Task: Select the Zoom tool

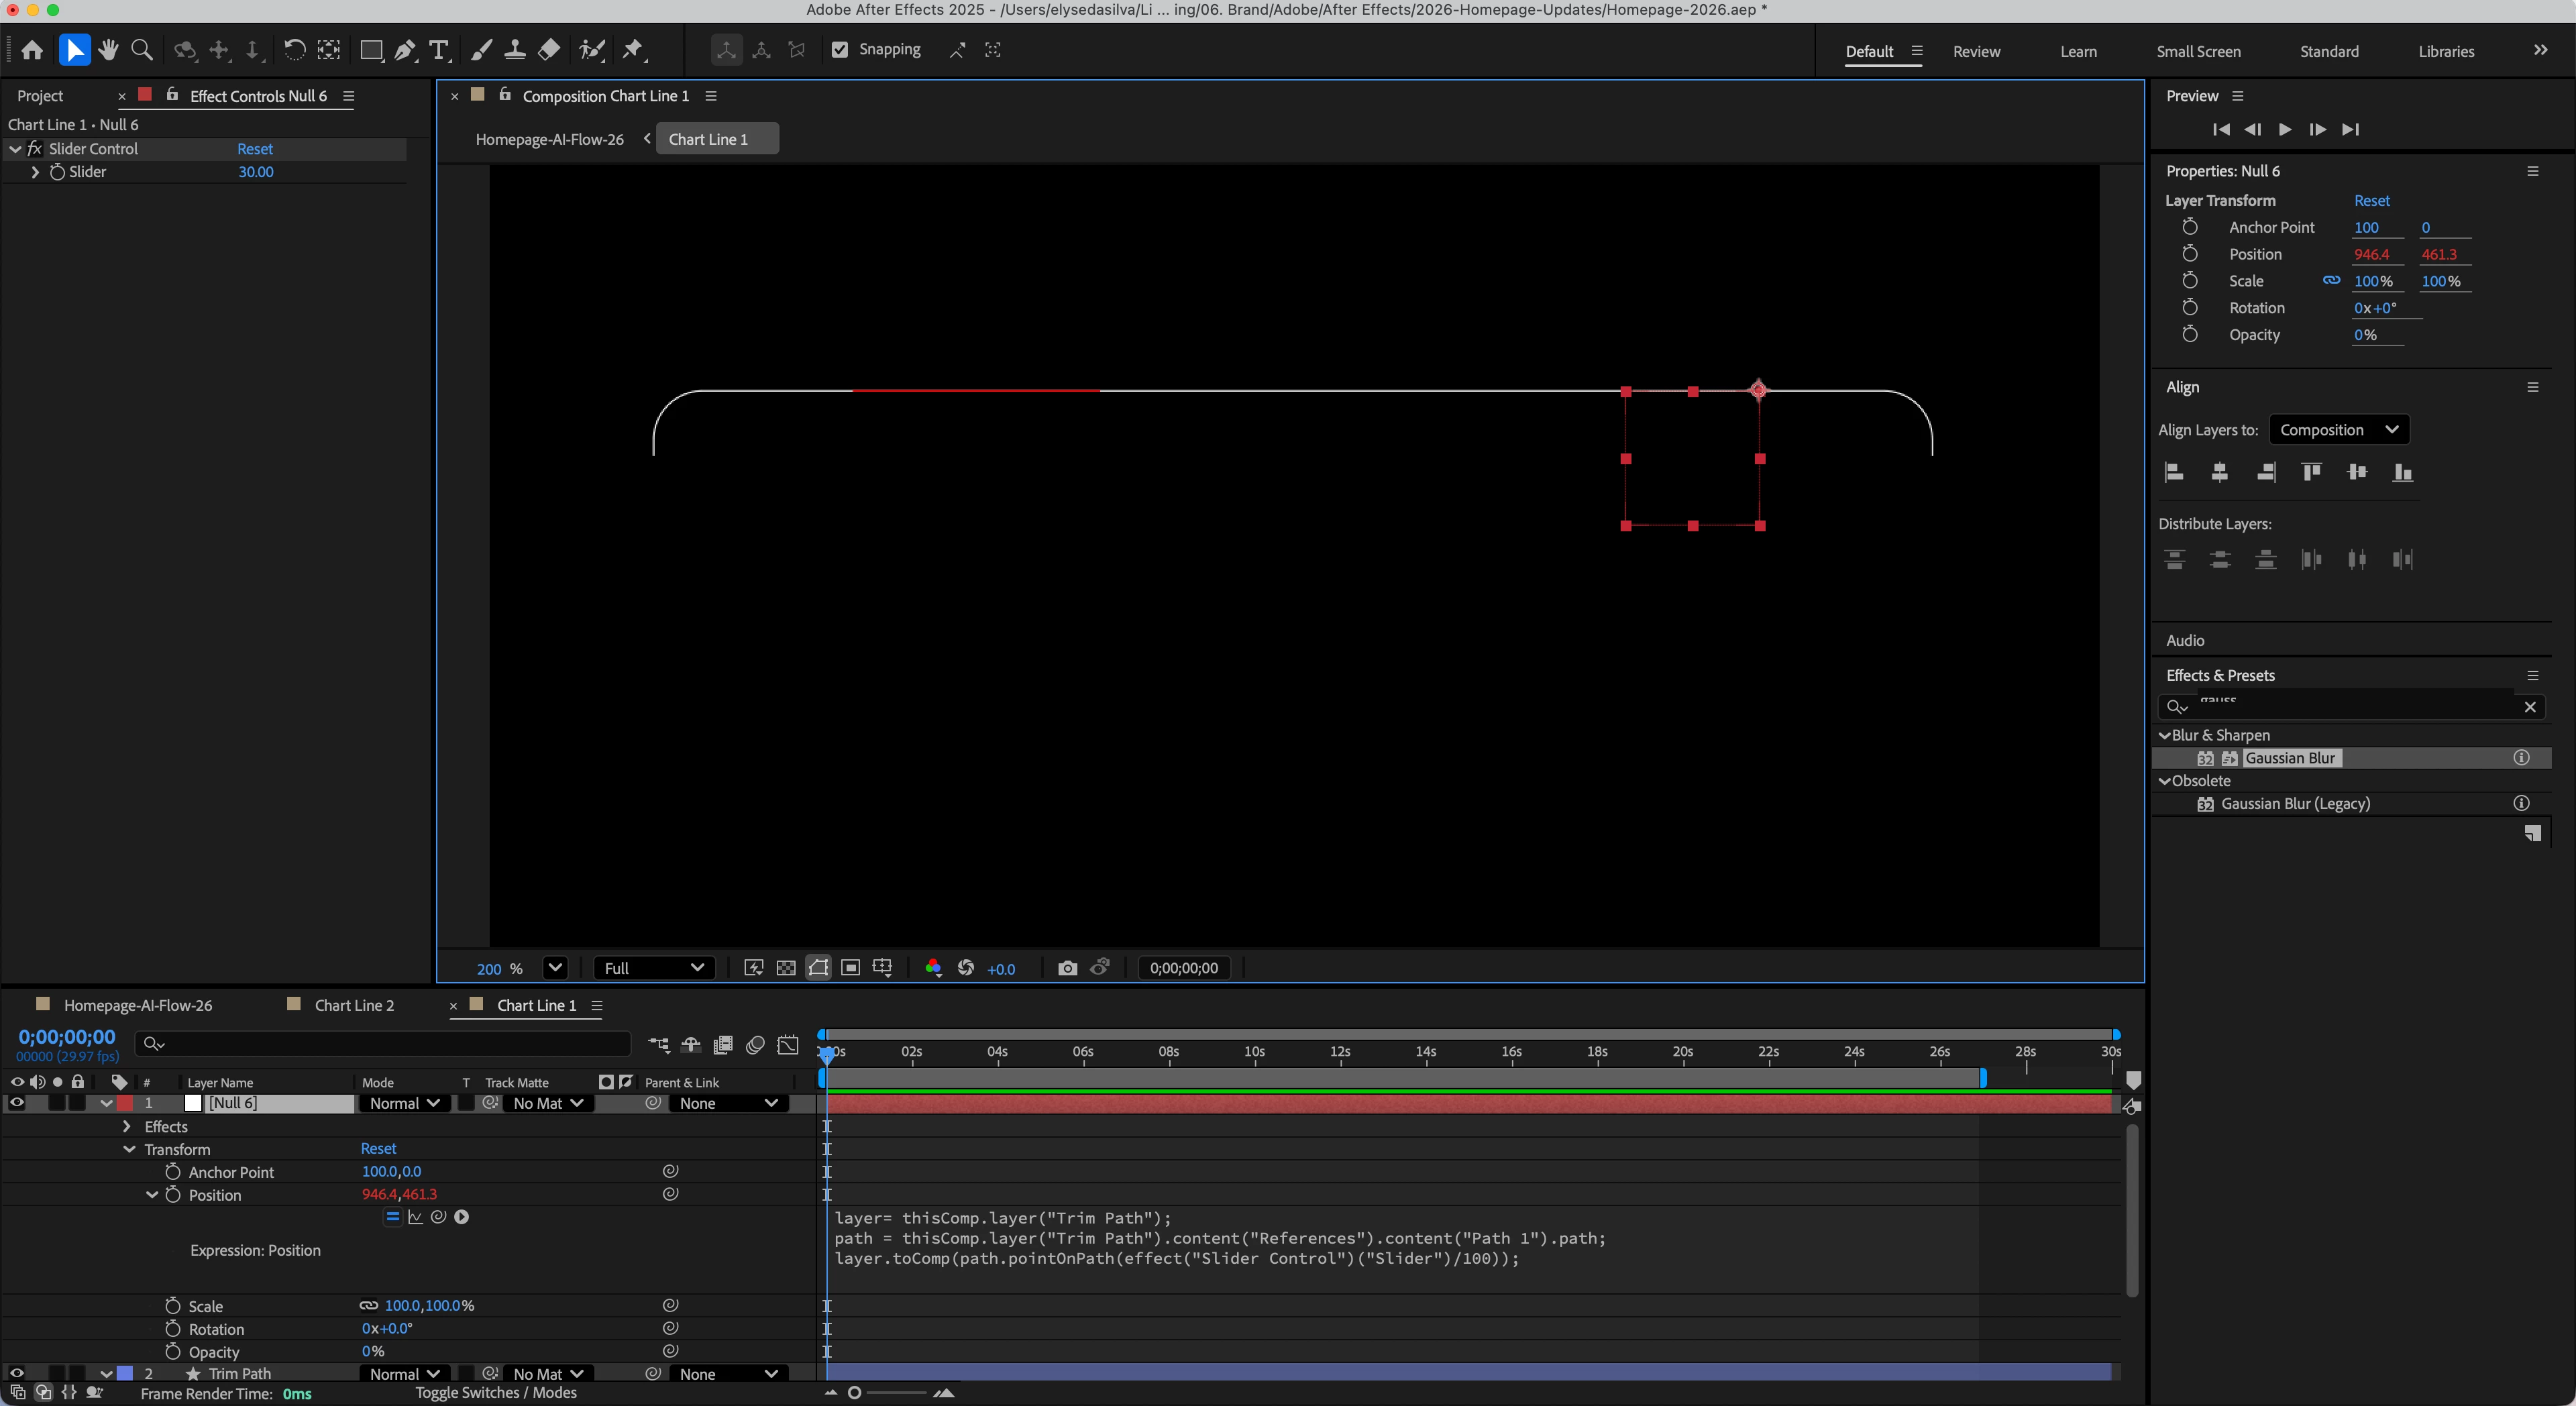Action: click(x=142, y=50)
